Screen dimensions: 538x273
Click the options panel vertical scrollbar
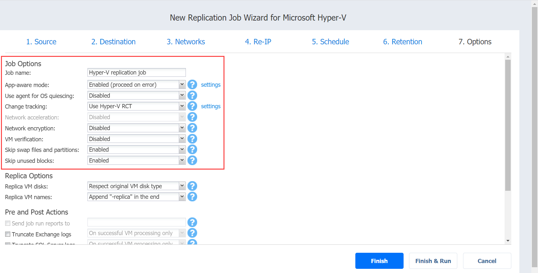508,125
